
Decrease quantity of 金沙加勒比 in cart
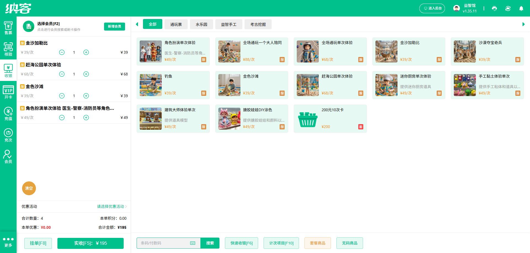62,52
